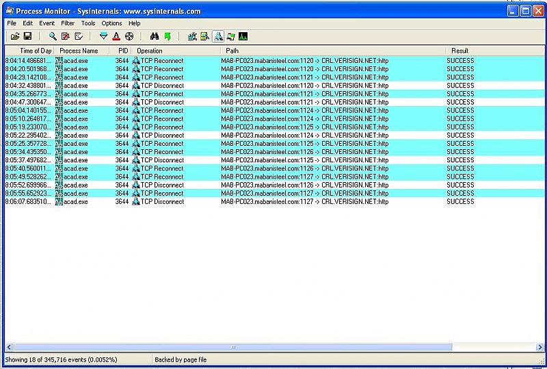Image resolution: width=547 pixels, height=369 pixels.
Task: Toggle Show Process and Thread Activity icon
Action: tap(230, 36)
